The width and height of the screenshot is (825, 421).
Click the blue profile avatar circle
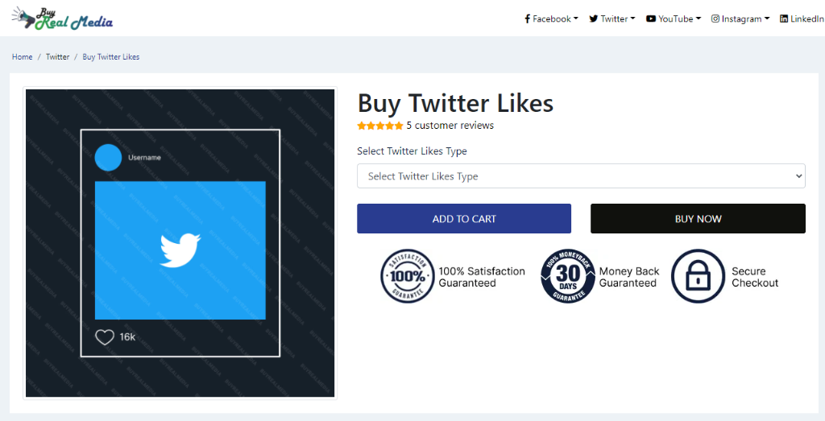(x=109, y=158)
